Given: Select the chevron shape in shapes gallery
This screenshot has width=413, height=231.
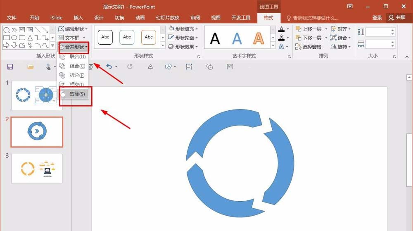Looking at the screenshot, I should [x=14, y=30].
